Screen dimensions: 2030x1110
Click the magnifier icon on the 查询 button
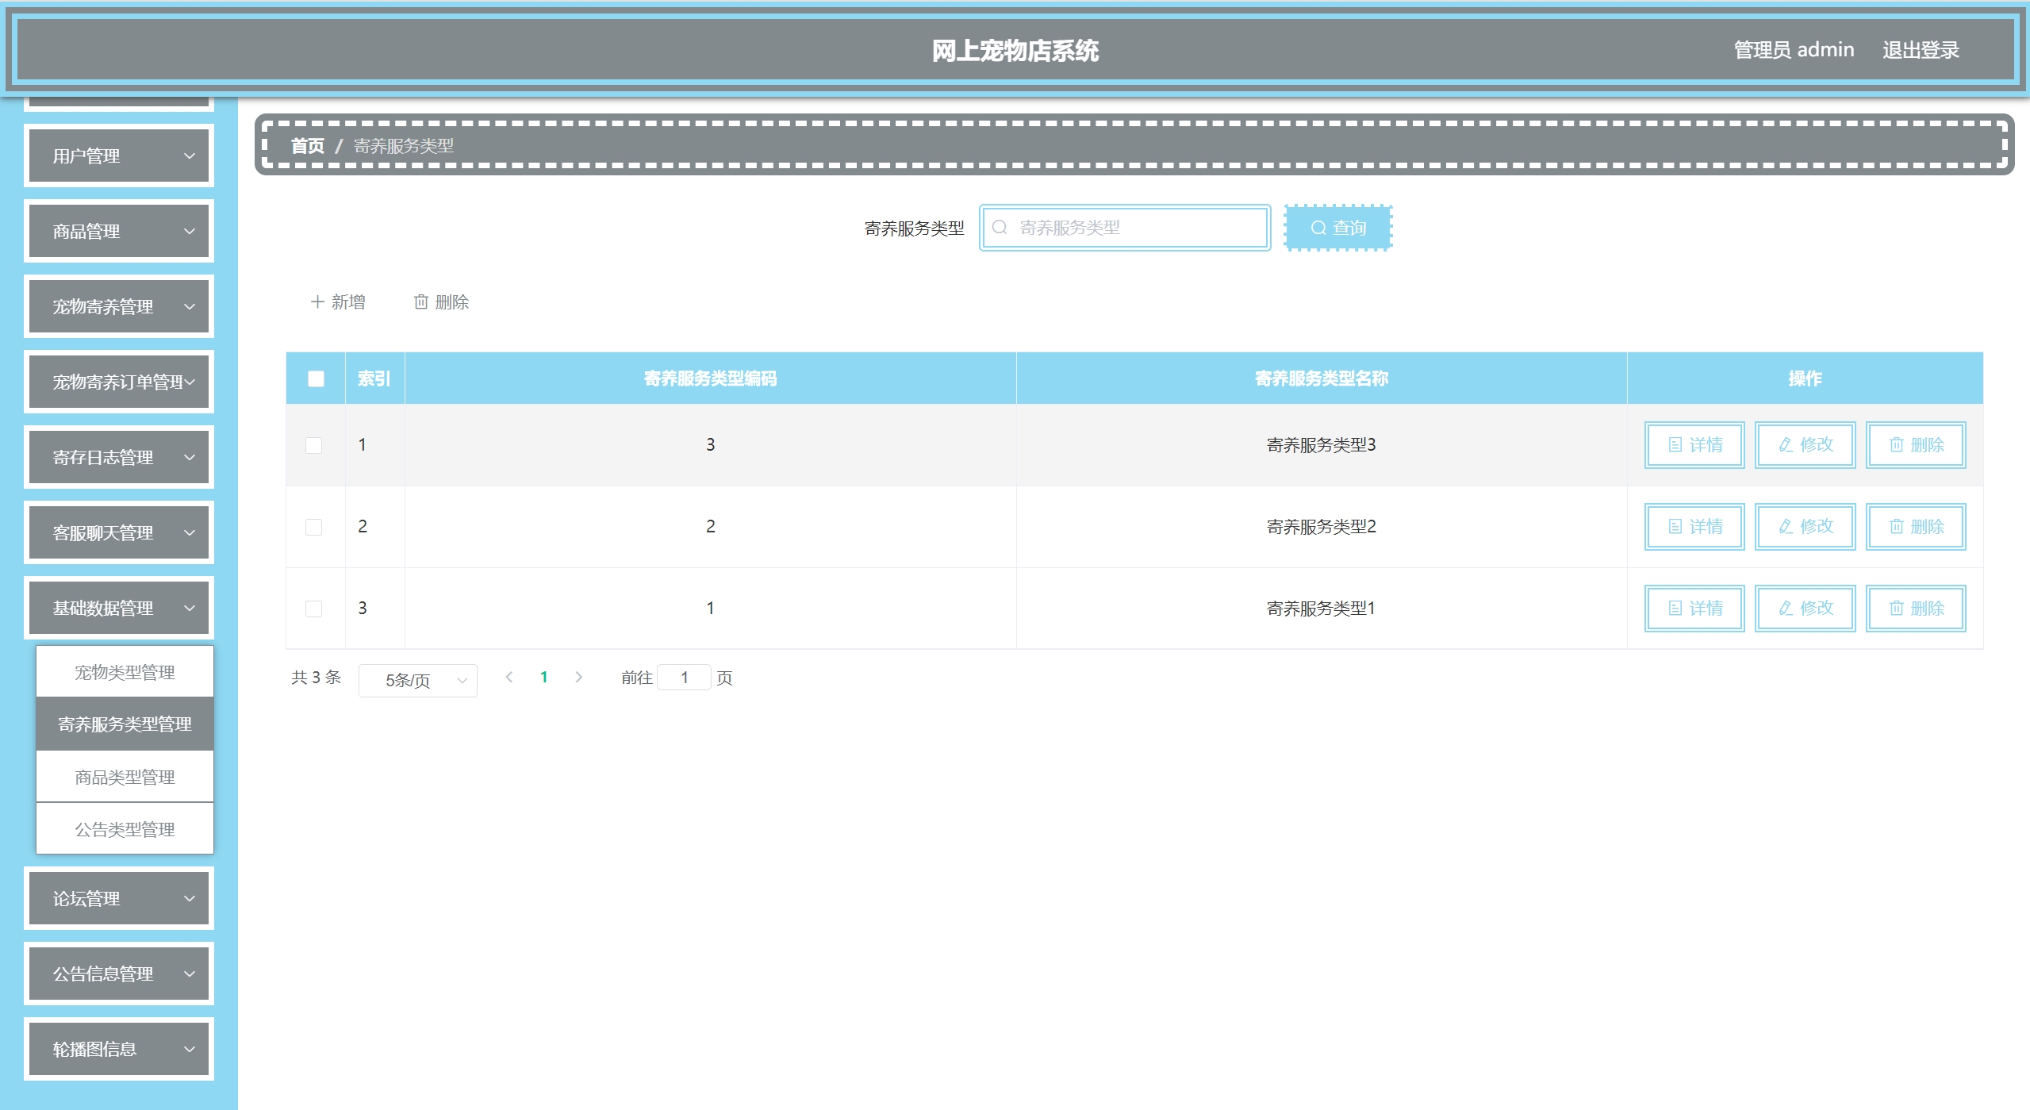[x=1318, y=229]
